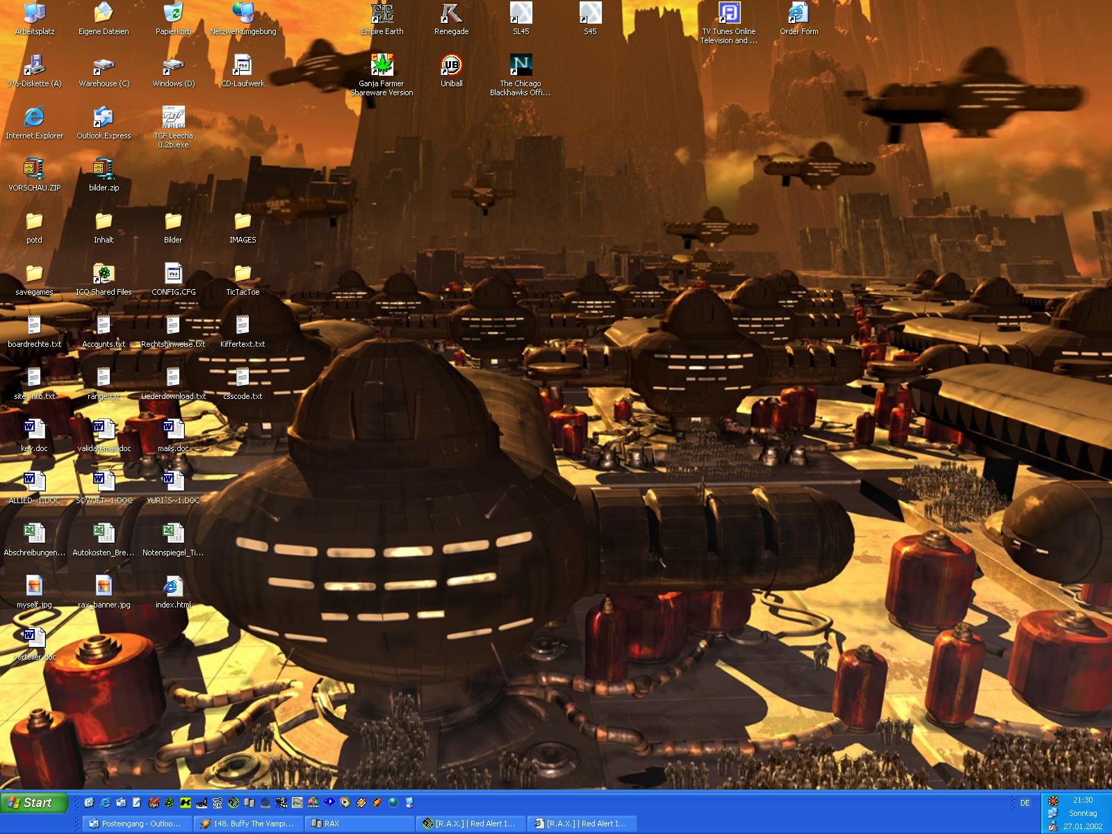Click Internet Explorer quick launch icon
The height and width of the screenshot is (834, 1112).
pyautogui.click(x=105, y=803)
